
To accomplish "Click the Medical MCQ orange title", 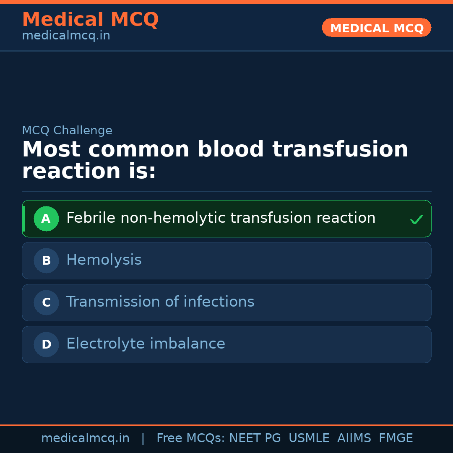I will [90, 20].
